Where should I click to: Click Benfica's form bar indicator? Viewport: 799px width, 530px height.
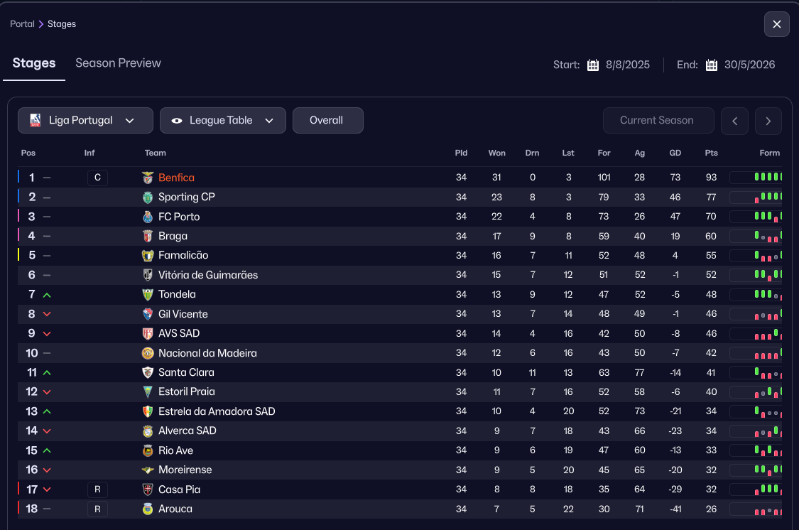[x=756, y=178]
